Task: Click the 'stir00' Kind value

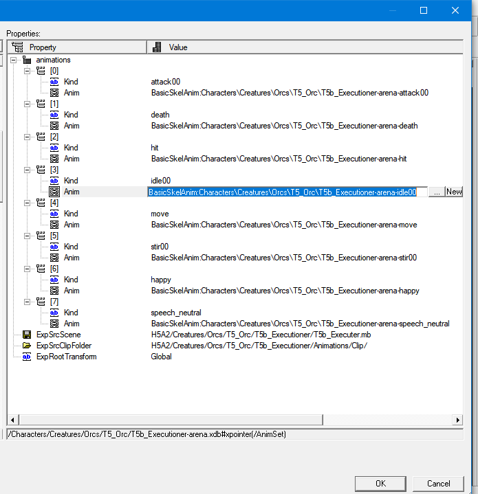Action: click(160, 247)
